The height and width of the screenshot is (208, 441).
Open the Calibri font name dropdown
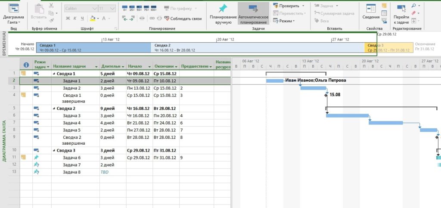coord(95,9)
